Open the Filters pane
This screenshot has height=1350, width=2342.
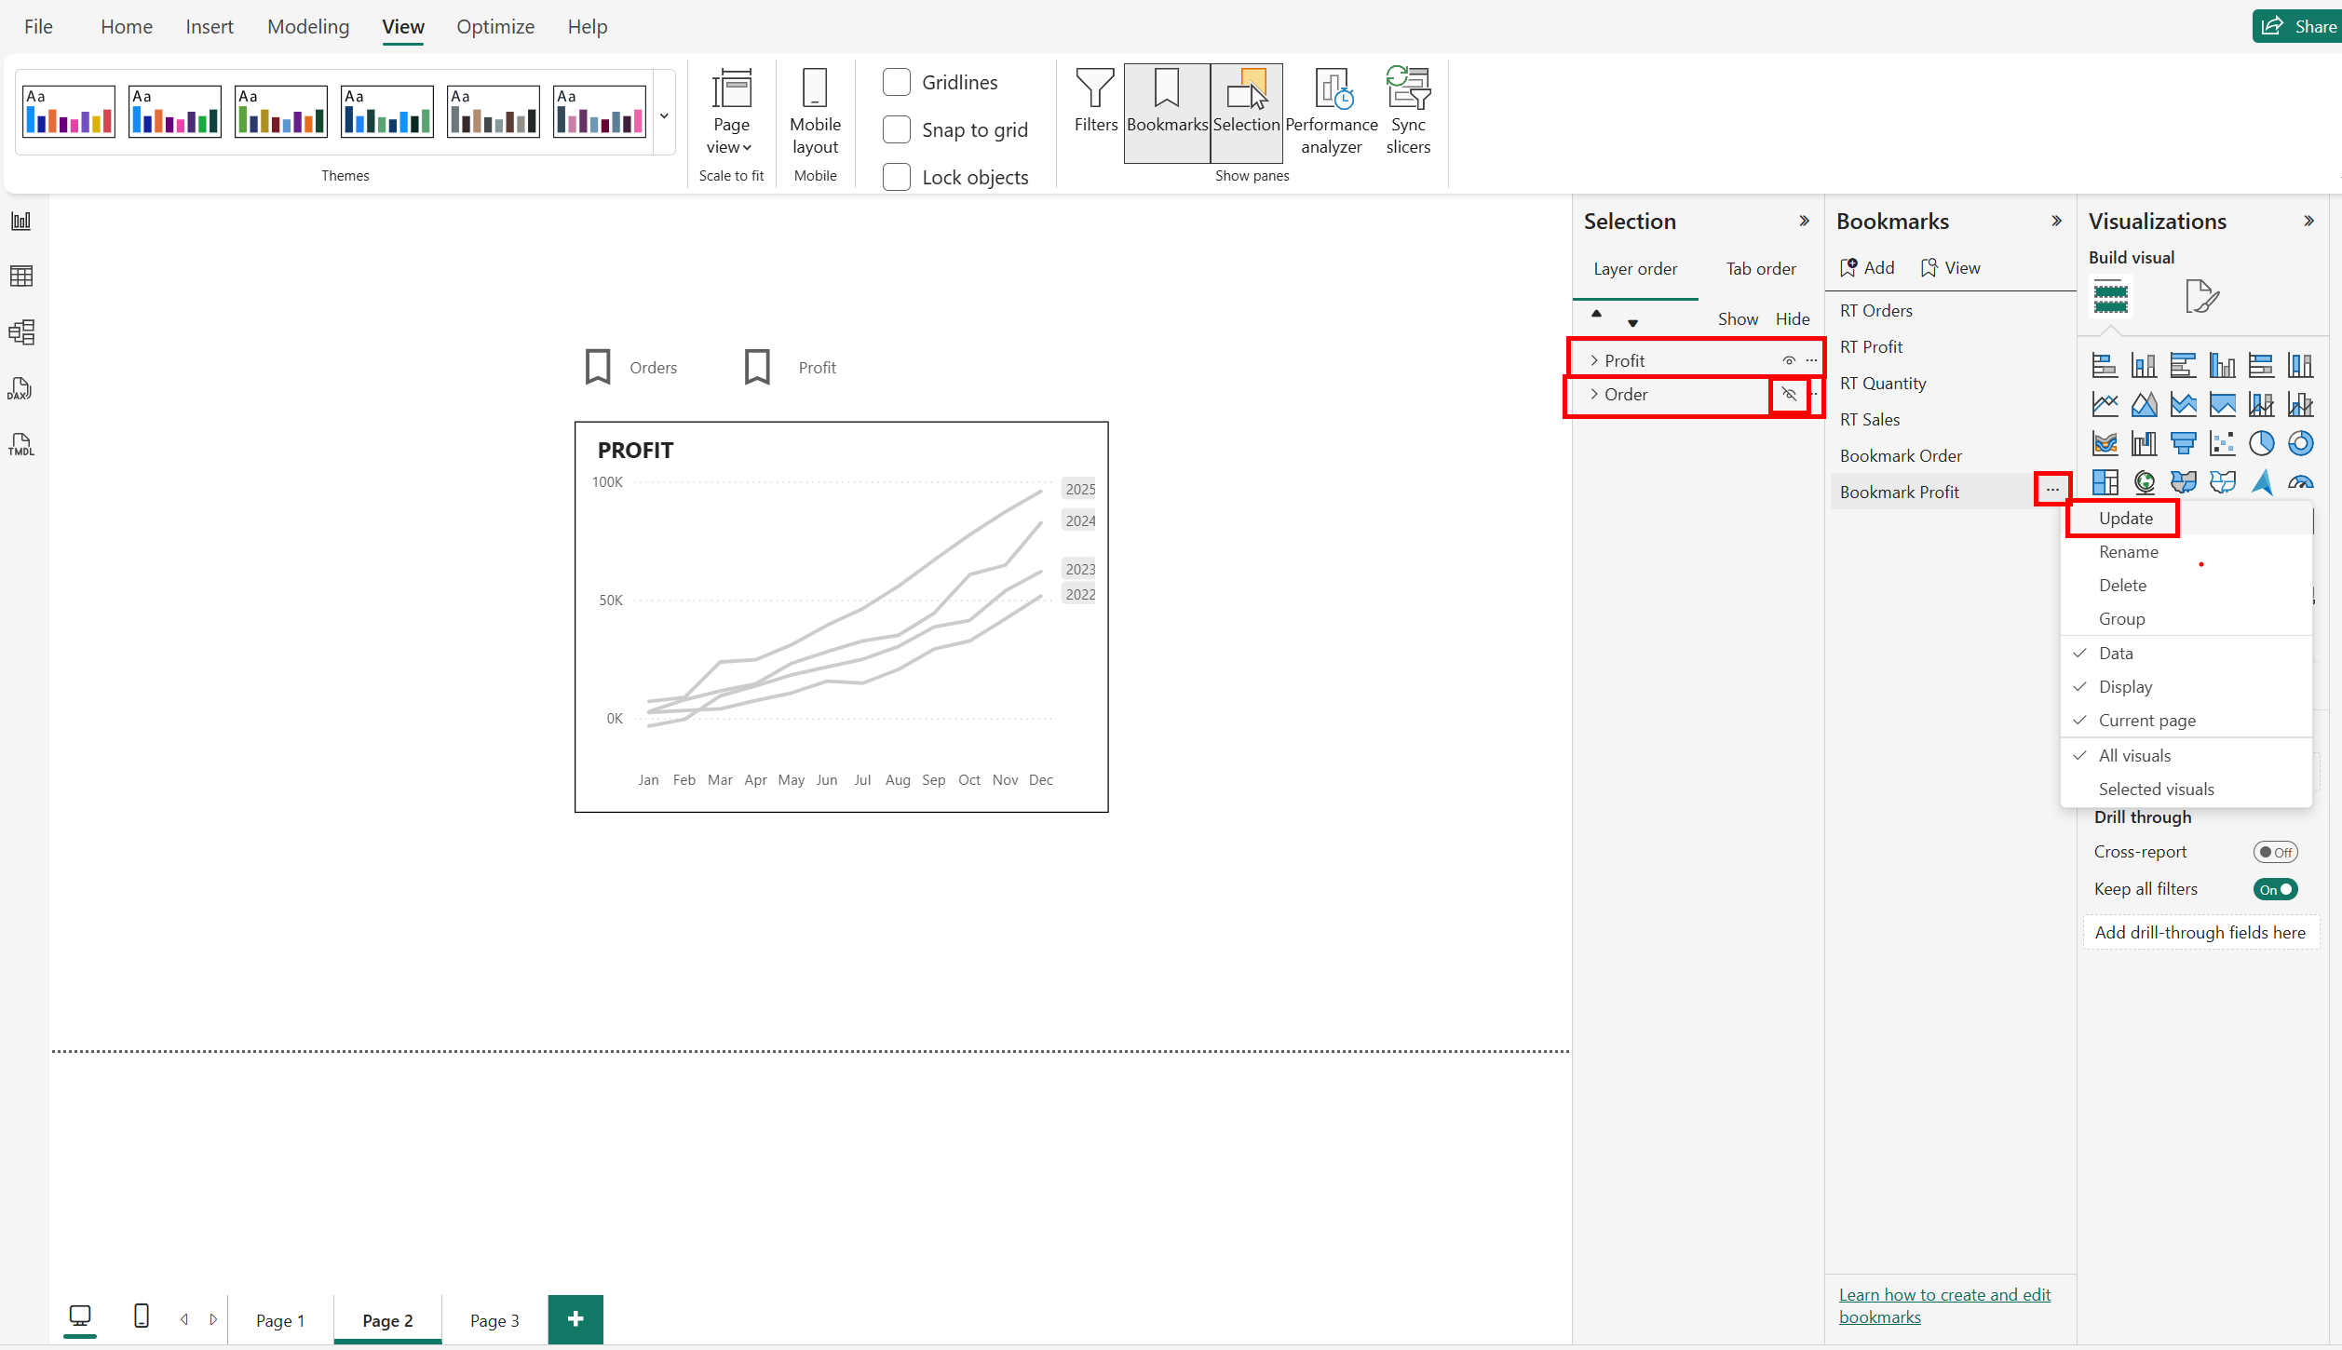[1095, 102]
